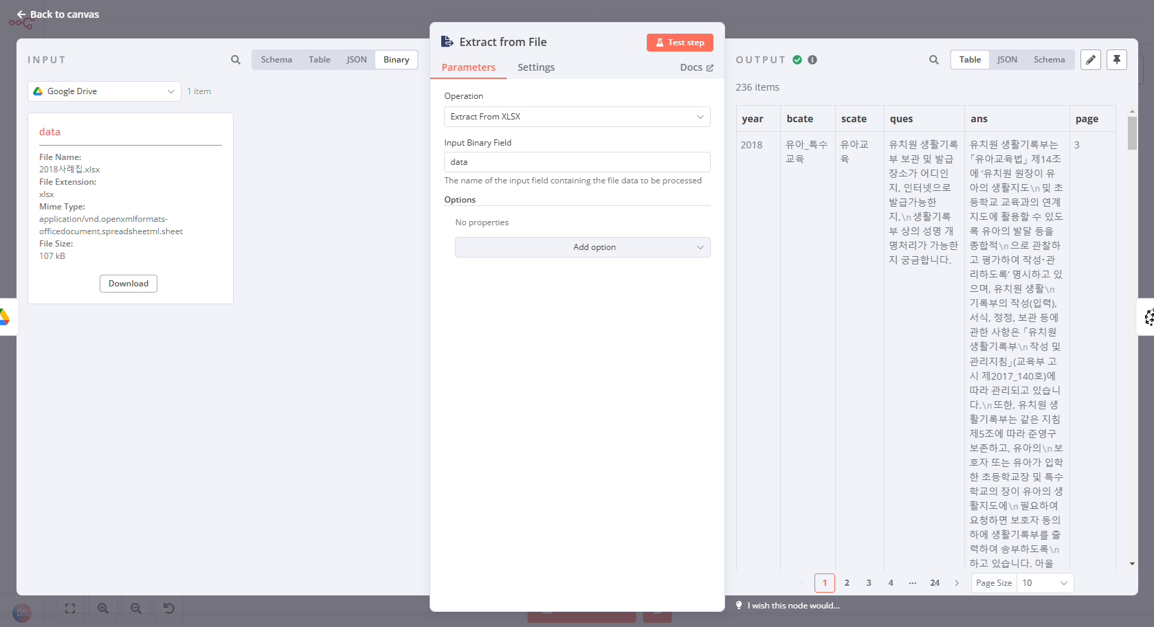Download the 2018 xlsx file
Screen dimensions: 1154x627
coord(129,284)
